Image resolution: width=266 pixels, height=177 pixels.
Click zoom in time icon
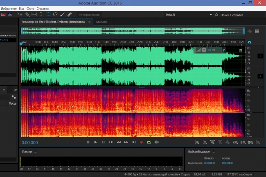tap(212, 142)
